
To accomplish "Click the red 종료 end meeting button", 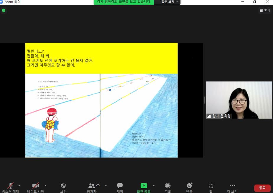I will (262, 188).
